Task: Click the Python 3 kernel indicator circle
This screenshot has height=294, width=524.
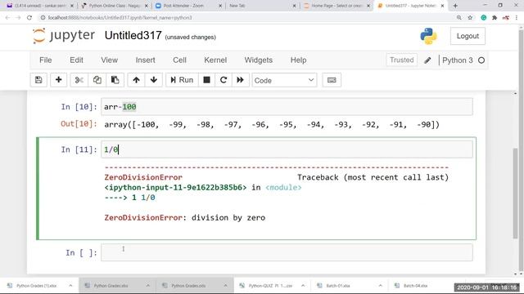Action: (481, 60)
